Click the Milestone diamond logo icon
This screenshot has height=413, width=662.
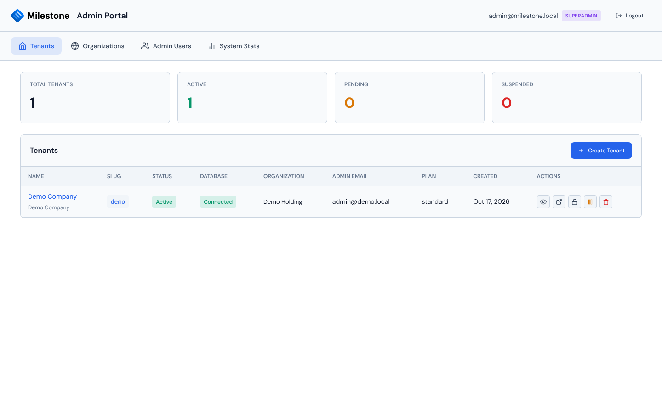point(17,16)
